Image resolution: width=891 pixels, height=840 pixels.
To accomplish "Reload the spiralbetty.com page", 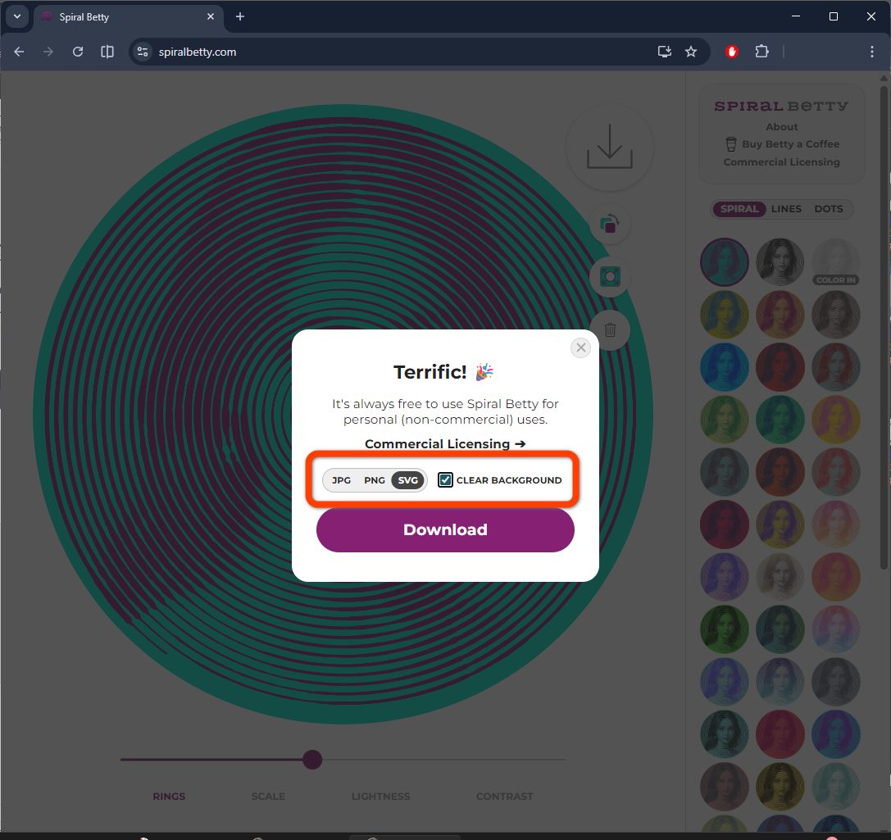I will pos(78,52).
